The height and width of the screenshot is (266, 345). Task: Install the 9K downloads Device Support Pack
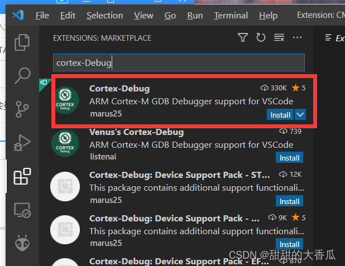click(x=289, y=244)
